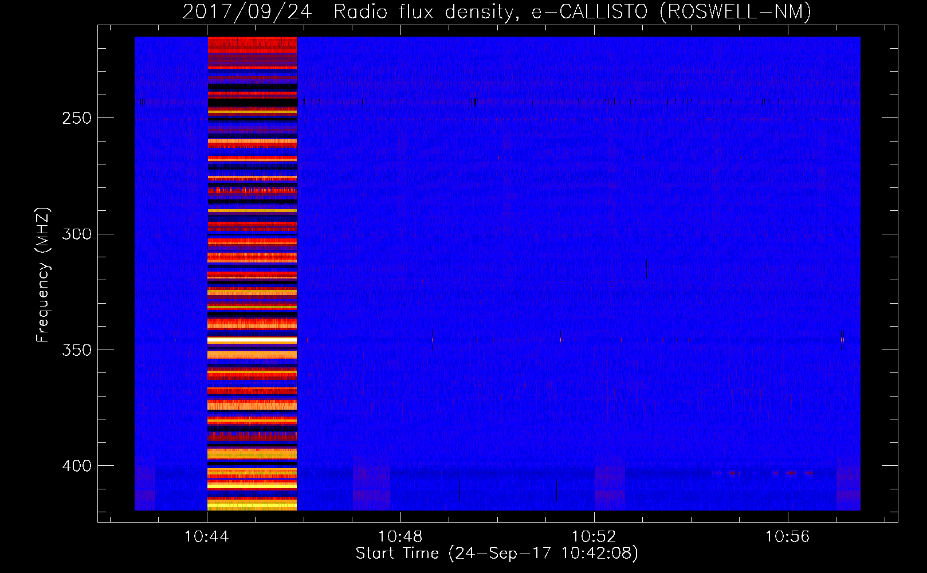
Task: Click the "Frequency (MHZ)" axis label
Action: 43,274
